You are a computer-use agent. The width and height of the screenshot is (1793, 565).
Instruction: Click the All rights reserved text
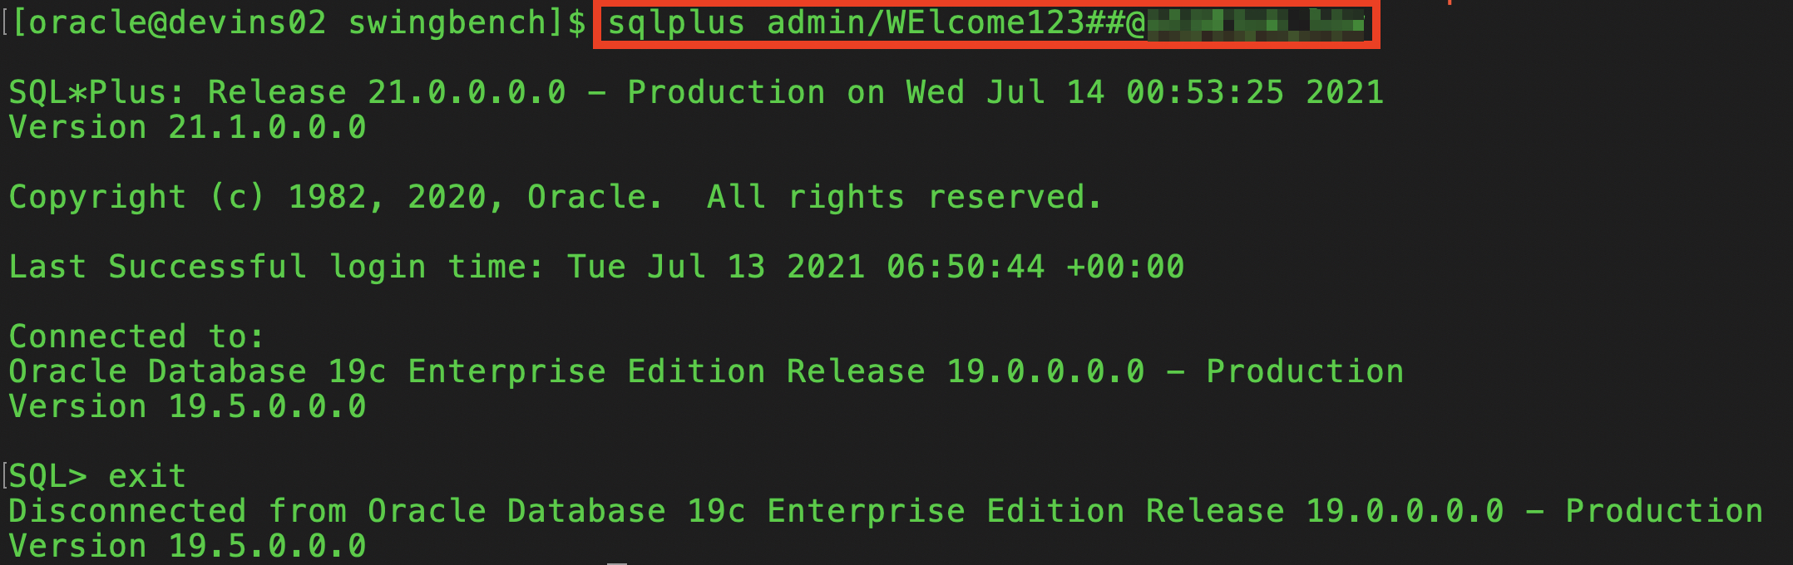click(x=904, y=198)
